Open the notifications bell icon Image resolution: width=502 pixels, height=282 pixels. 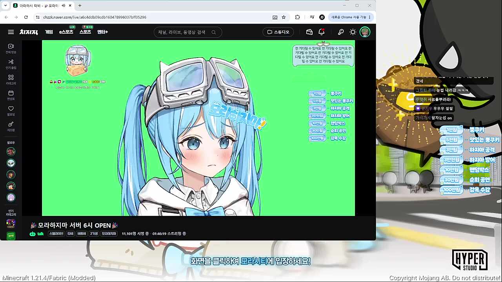click(322, 32)
